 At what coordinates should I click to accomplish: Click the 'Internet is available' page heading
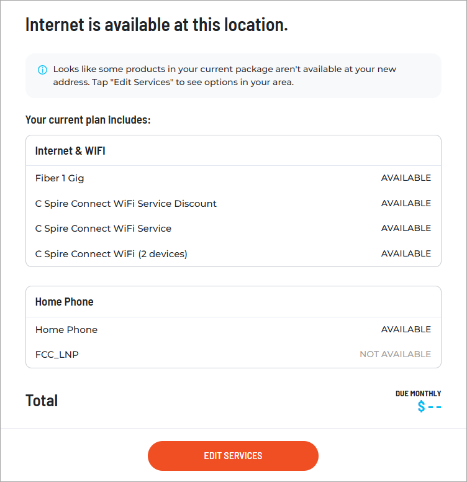pos(156,25)
